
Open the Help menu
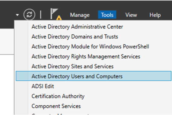click(155, 15)
